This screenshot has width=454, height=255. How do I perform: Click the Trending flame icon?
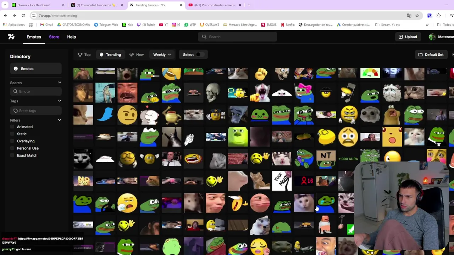tap(101, 55)
